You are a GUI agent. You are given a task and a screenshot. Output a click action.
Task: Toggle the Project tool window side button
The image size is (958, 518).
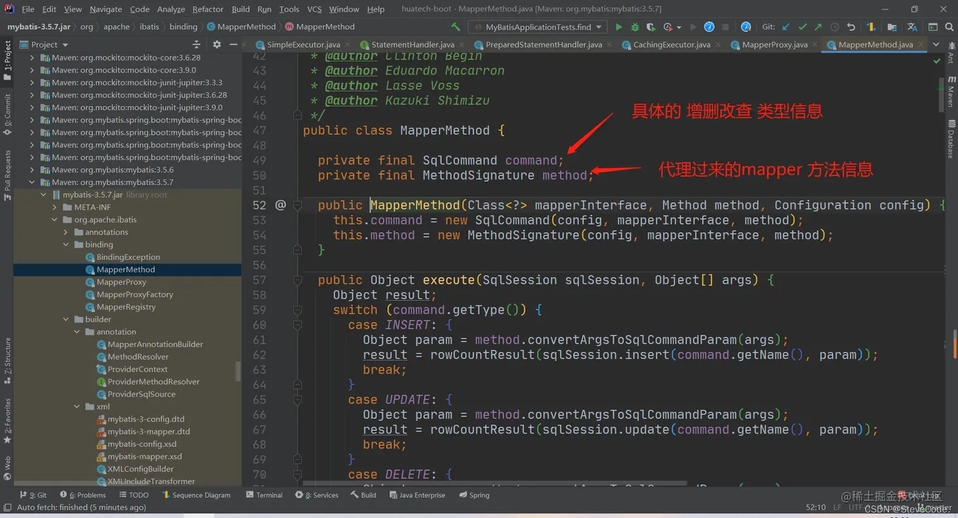pos(8,60)
